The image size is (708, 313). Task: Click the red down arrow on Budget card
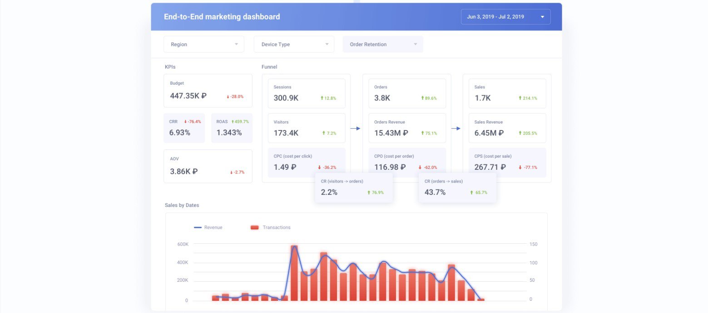(x=228, y=96)
